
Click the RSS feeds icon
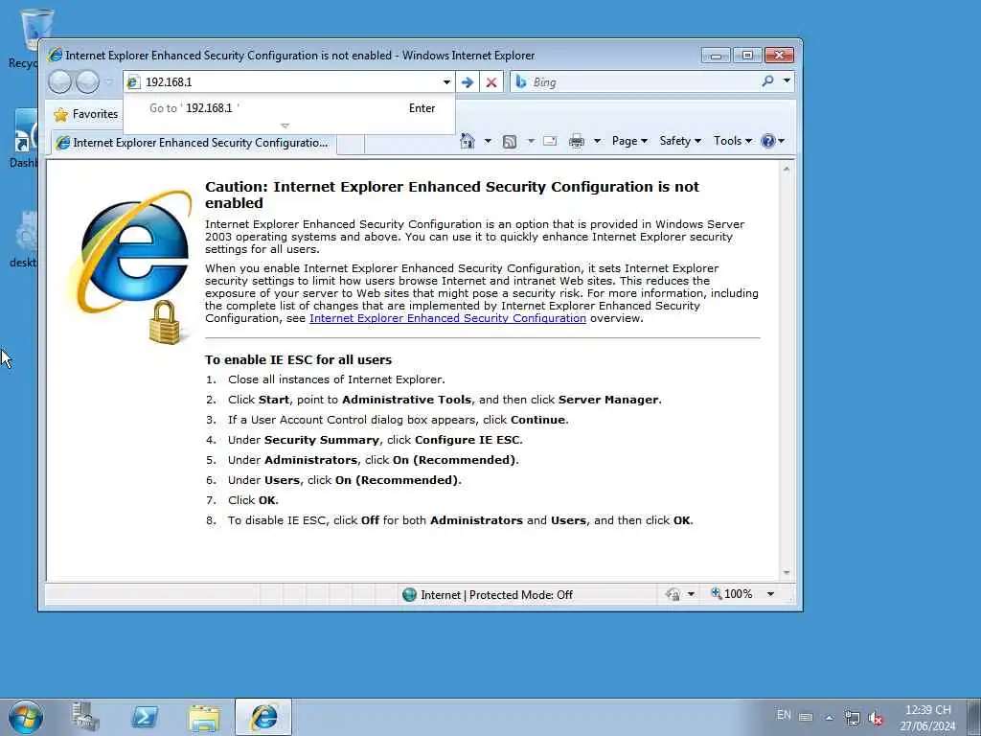[510, 142]
